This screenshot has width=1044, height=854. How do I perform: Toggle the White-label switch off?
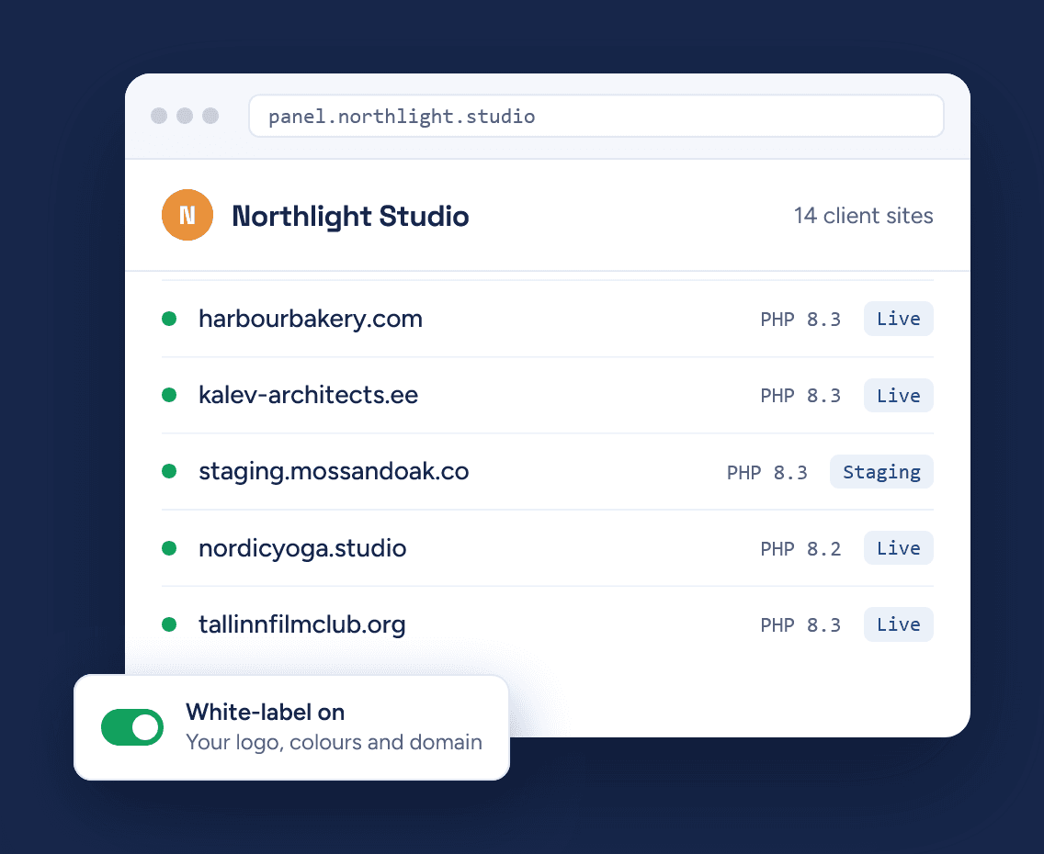point(132,727)
